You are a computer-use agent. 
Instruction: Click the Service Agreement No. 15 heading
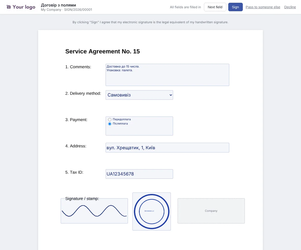coord(103,51)
